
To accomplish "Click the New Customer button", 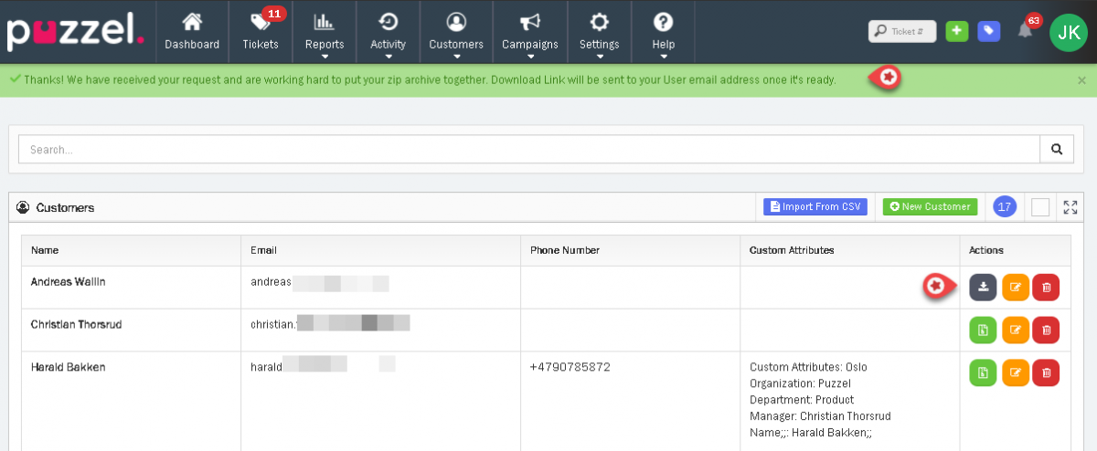I will 930,207.
